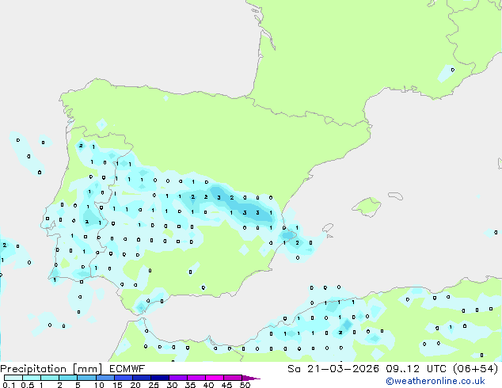Click the (06+54) forecast offset text

tap(475, 369)
